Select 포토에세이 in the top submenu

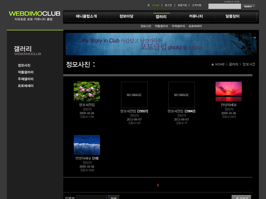(x=195, y=26)
